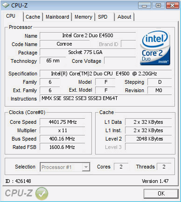The image size is (181, 202).
Task: Click the CPU-Z app icon in title bar
Action: pos(6,6)
